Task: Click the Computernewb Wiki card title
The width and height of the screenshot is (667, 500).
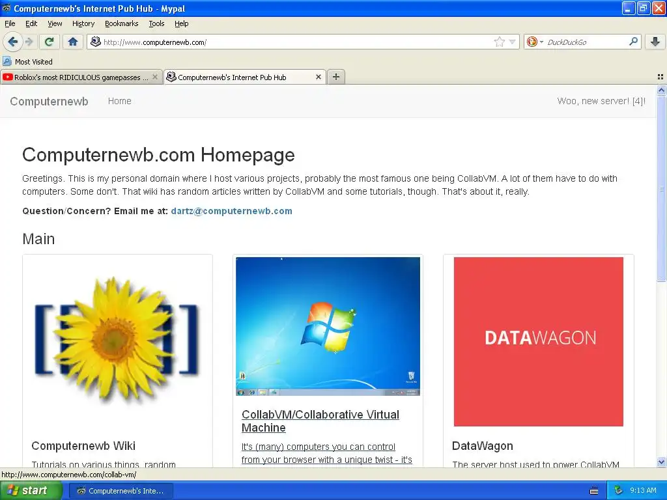Action: pos(83,445)
